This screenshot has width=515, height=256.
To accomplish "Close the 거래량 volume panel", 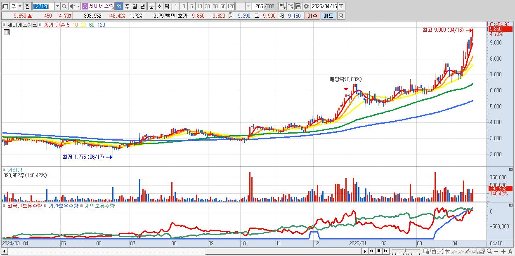I will [x=511, y=169].
